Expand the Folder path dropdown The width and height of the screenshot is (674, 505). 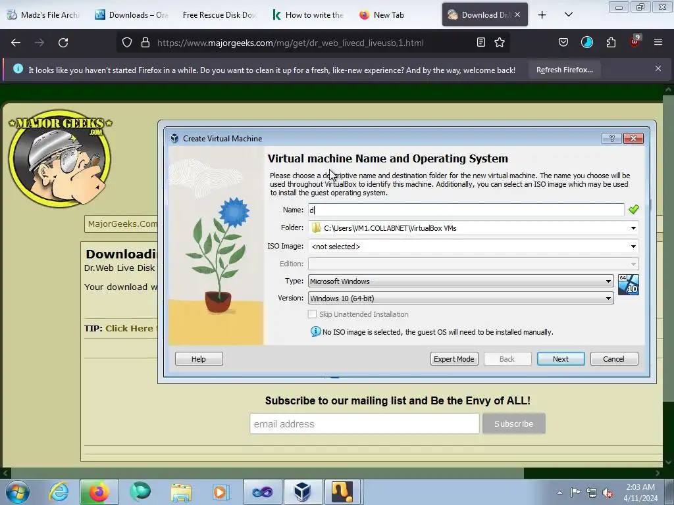633,228
